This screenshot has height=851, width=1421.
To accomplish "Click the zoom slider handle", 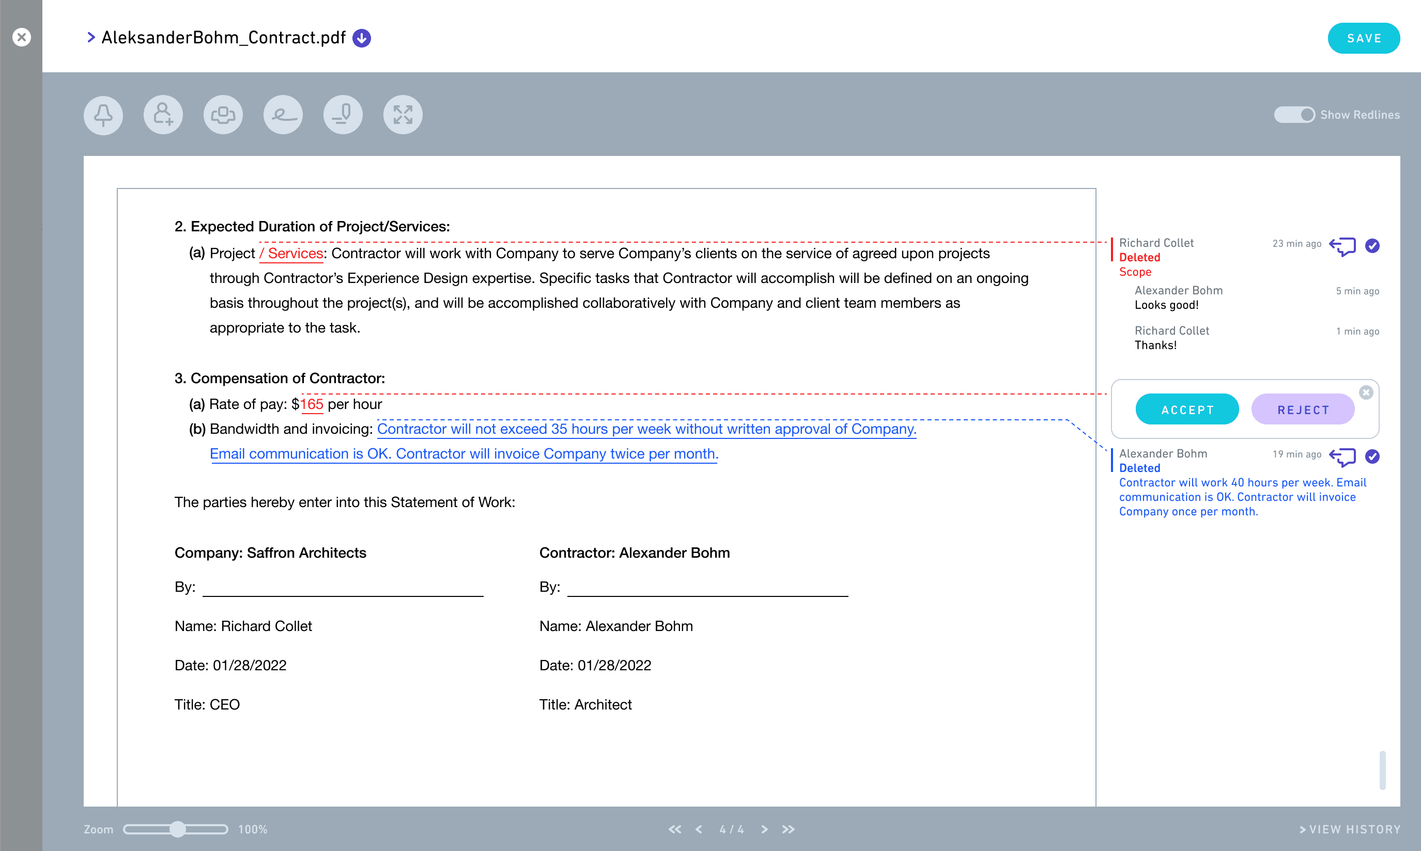I will point(178,829).
